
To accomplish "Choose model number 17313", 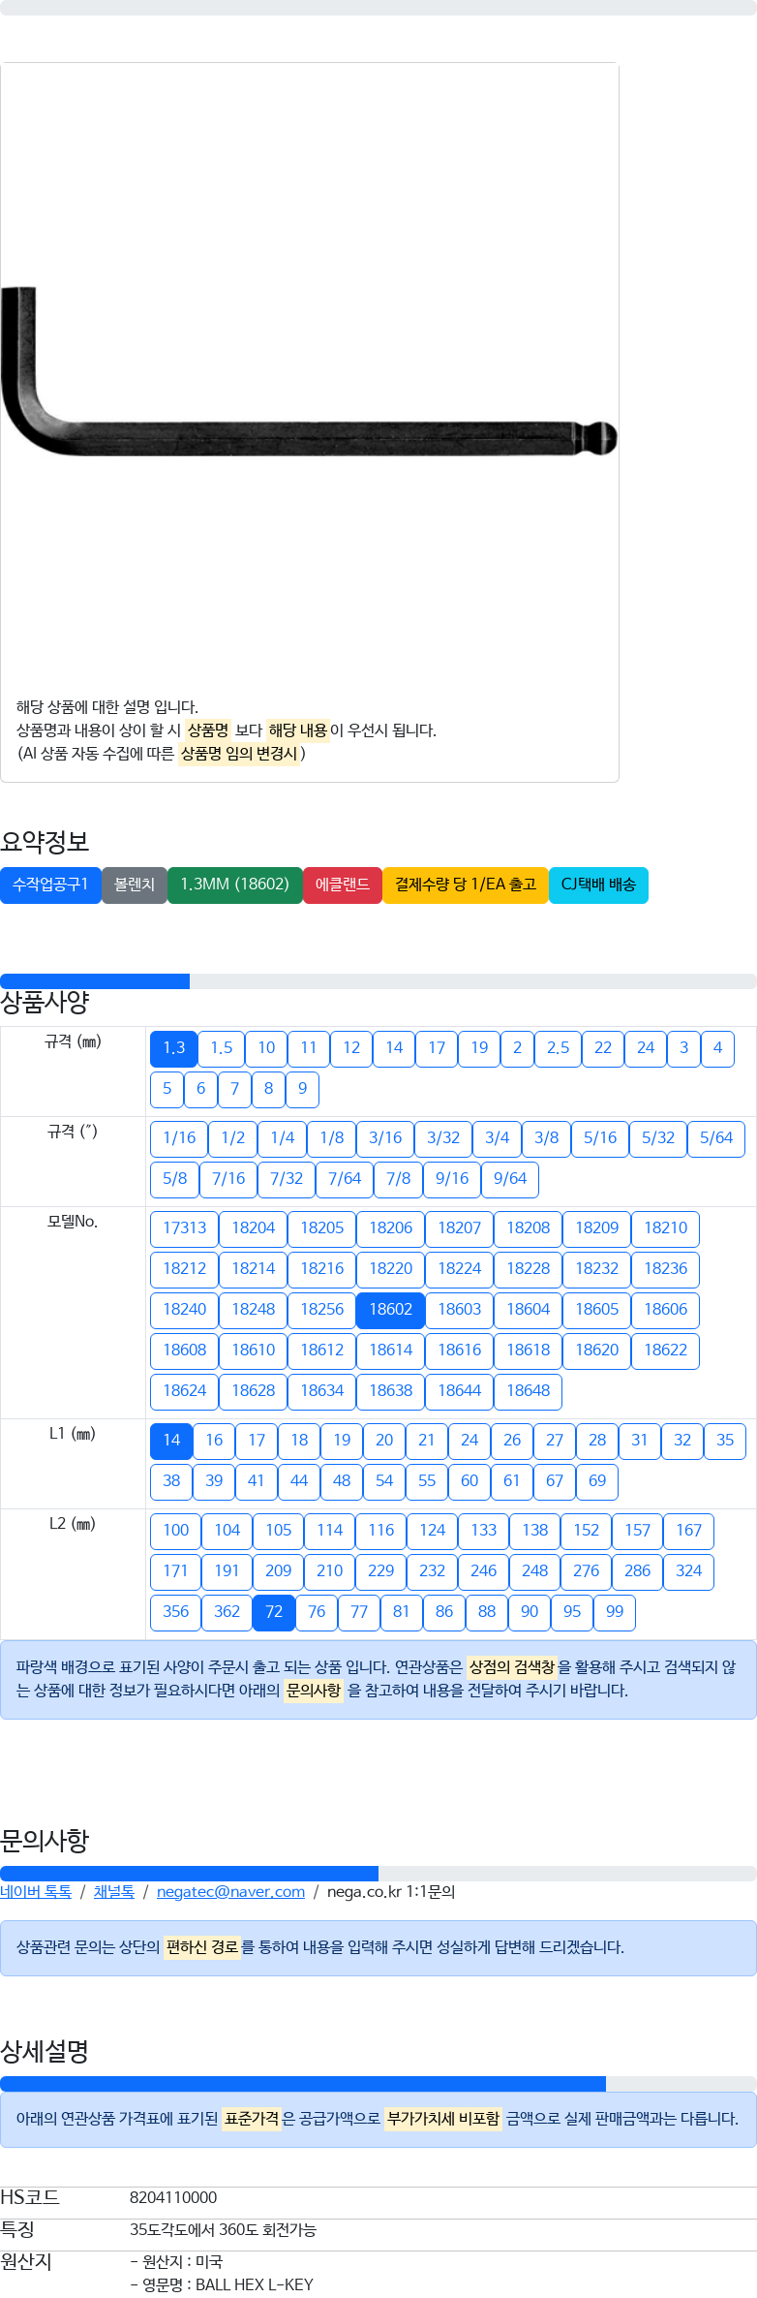I will coord(184,1228).
